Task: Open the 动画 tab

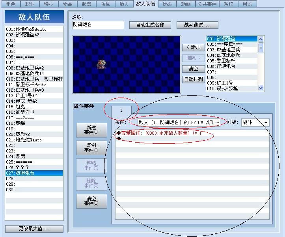Action: (x=186, y=4)
